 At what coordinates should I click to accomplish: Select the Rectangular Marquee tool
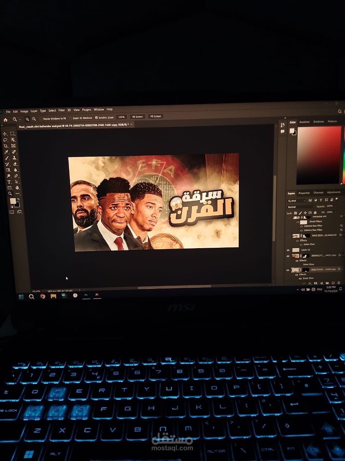(x=13, y=134)
